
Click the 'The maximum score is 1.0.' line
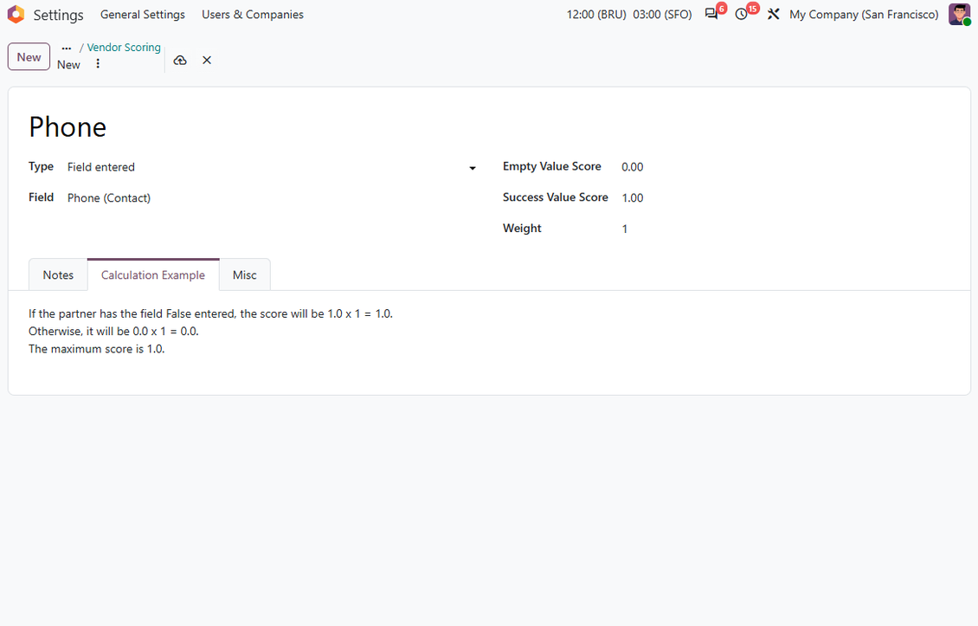[97, 350]
